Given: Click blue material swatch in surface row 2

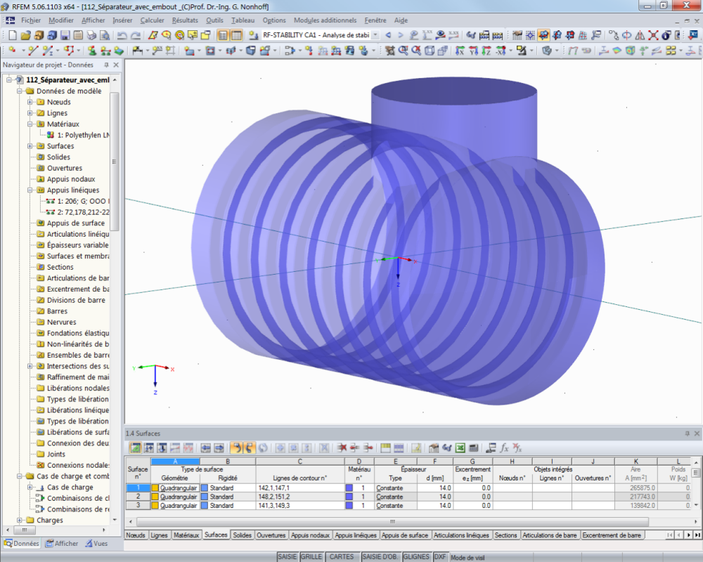Looking at the screenshot, I should pos(349,497).
